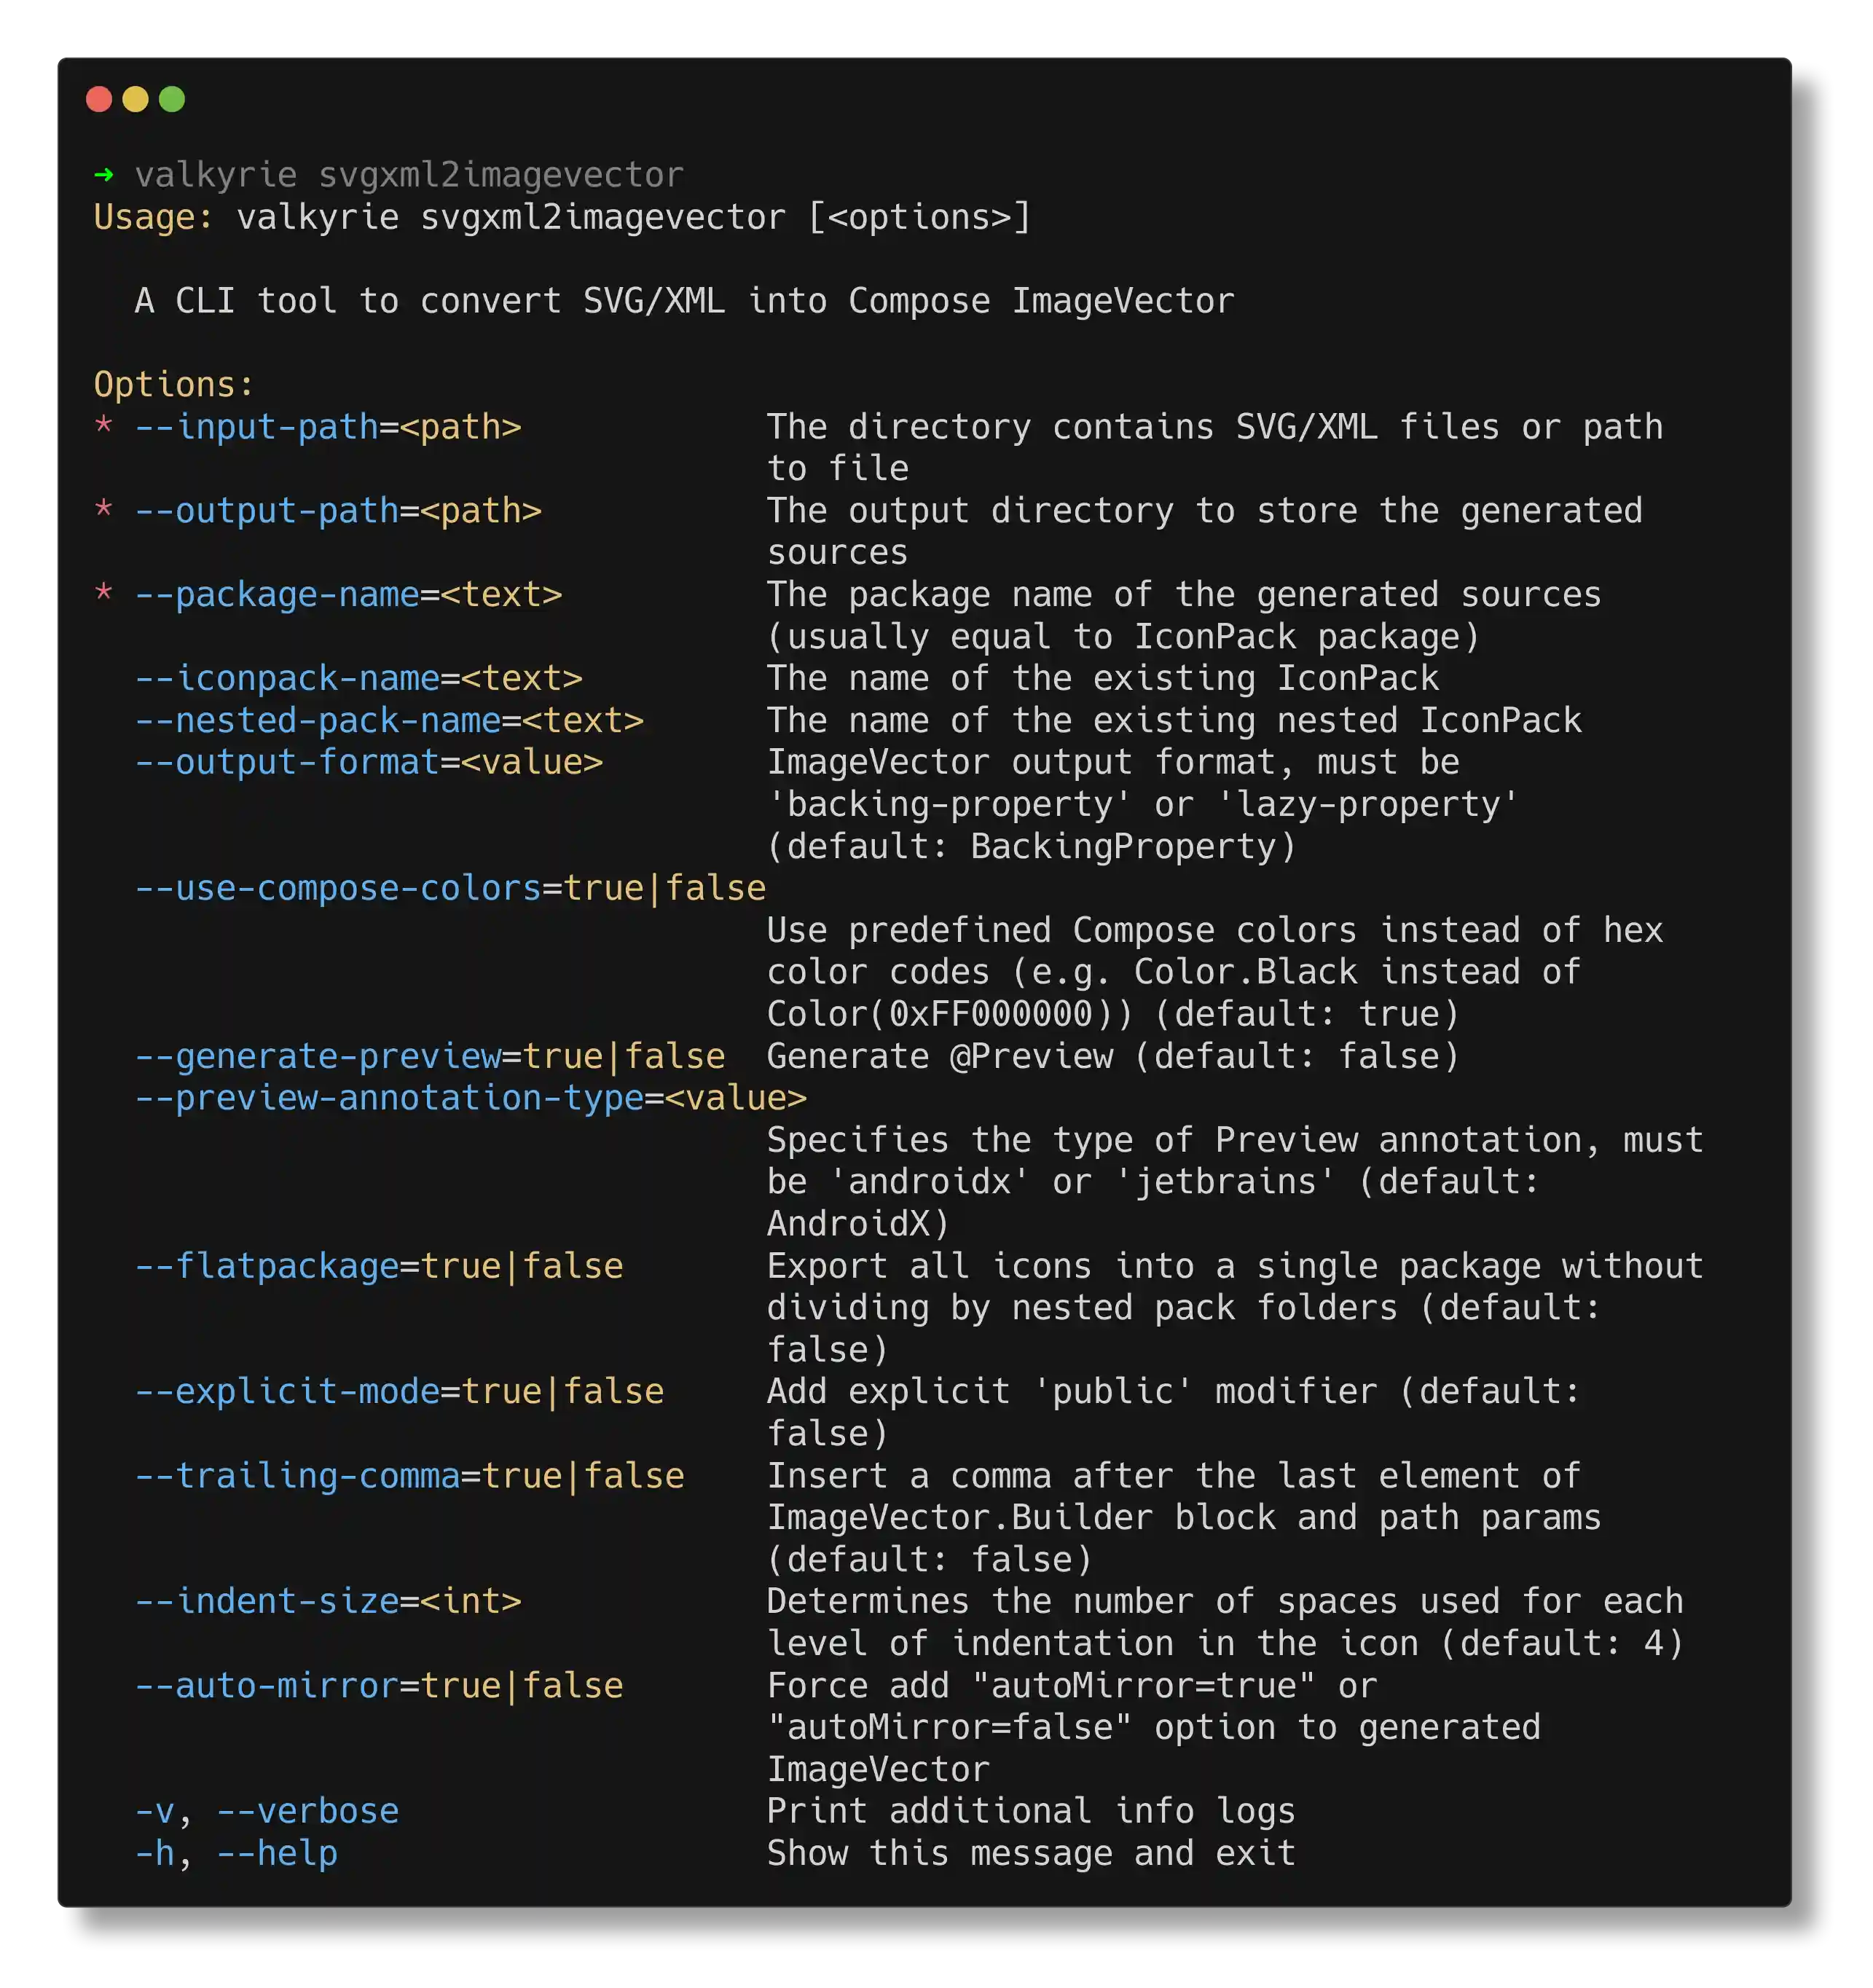Screen dimensions: 1873x1988
Task: Click the --preview-annotation-type option flag
Action: point(389,1098)
